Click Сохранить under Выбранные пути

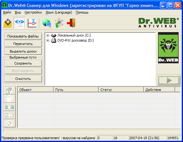[x=23, y=63]
